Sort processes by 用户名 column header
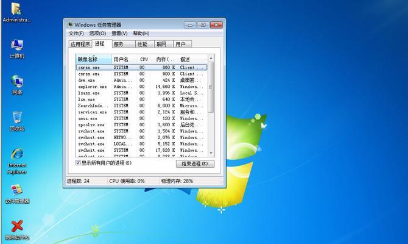 tap(124, 59)
